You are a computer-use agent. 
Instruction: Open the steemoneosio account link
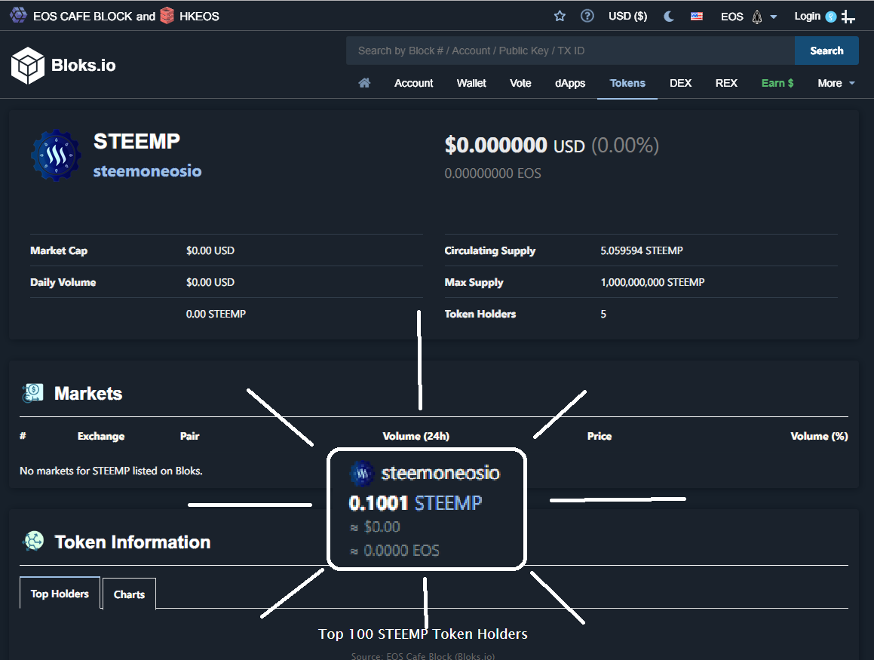(147, 171)
